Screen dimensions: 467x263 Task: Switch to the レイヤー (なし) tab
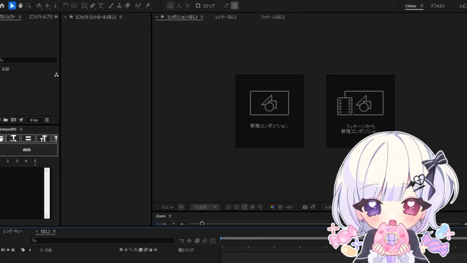pos(226,17)
